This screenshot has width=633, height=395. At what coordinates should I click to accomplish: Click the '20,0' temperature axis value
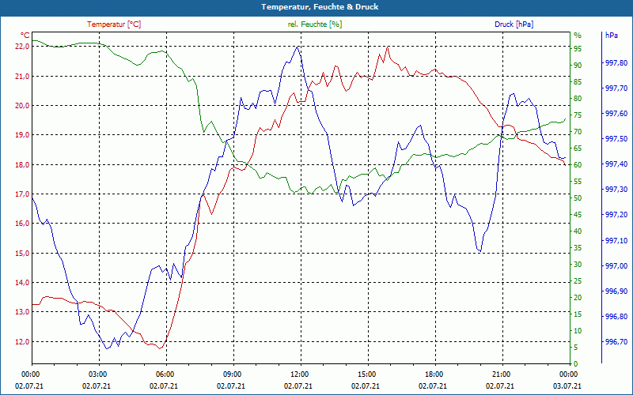[22, 106]
